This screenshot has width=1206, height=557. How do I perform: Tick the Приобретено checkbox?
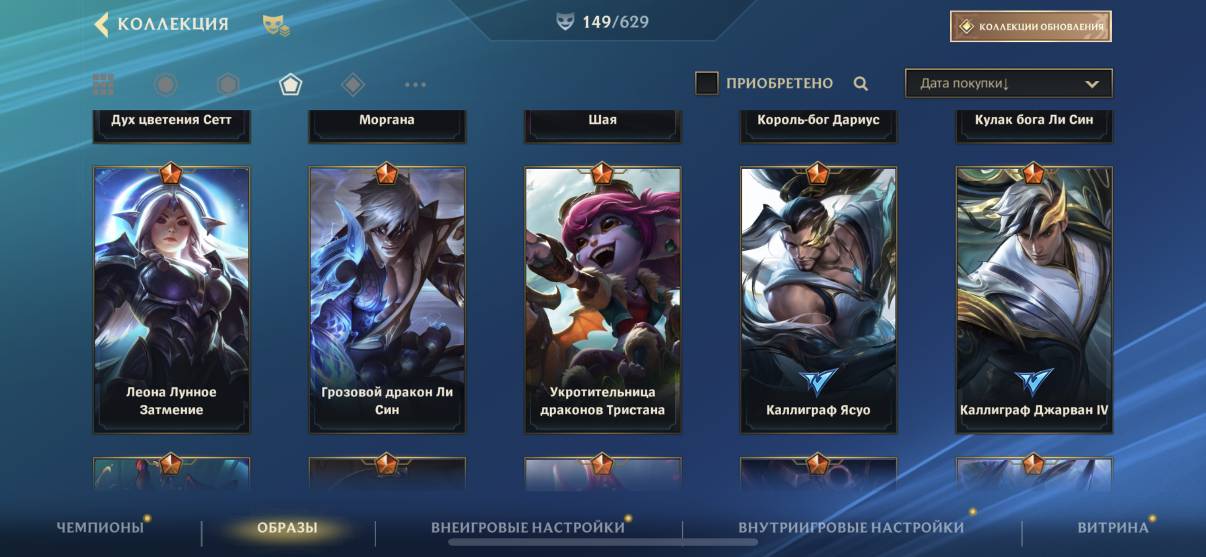[707, 83]
